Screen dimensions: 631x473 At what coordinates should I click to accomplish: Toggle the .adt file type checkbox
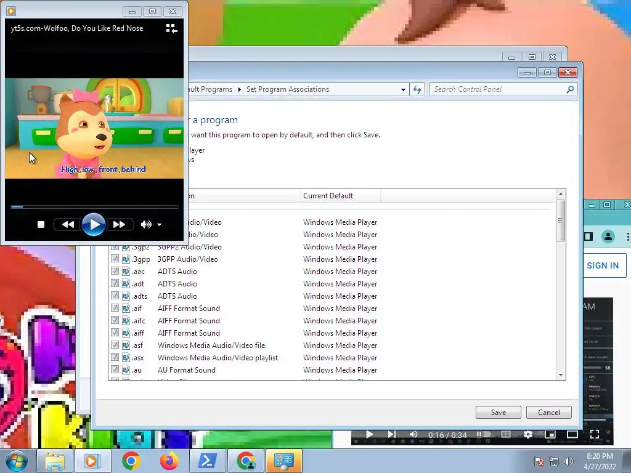pos(115,283)
